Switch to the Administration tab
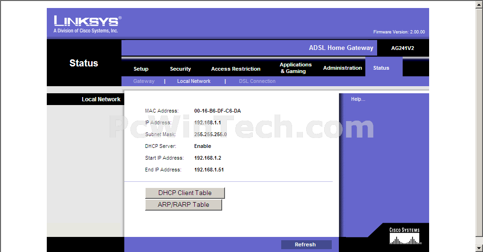Viewport: 483px width, 252px height. click(342, 68)
